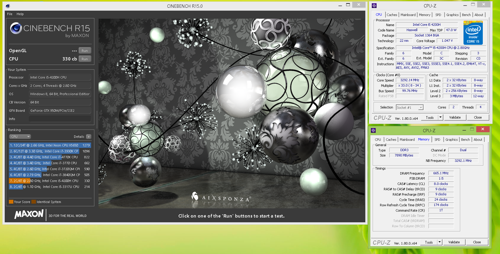
Task: Open Graphics tab in top CPU-Z window
Action: pos(452,15)
